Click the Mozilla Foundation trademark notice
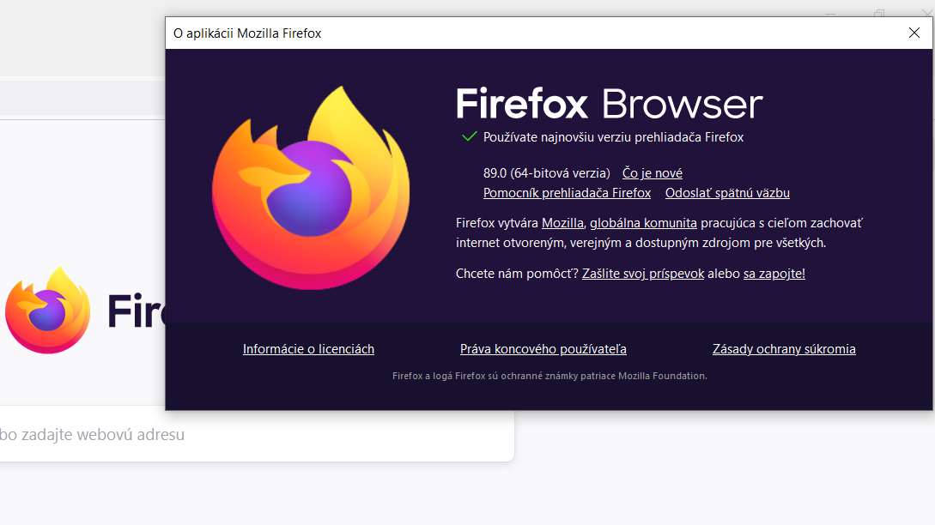This screenshot has width=935, height=525. (x=549, y=376)
